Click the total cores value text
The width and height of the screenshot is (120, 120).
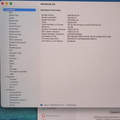pos(84,25)
